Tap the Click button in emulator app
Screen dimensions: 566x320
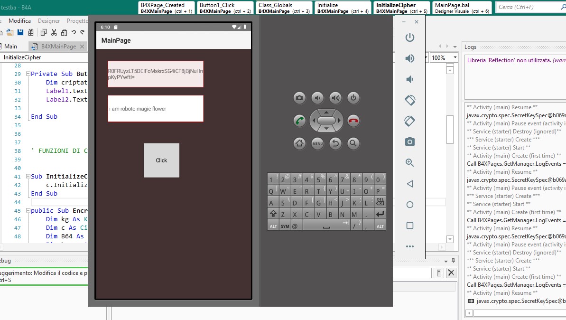(161, 160)
